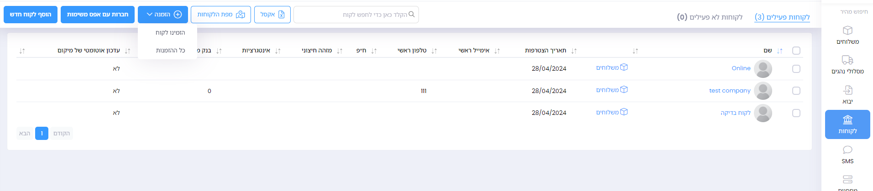Open the test company customer link
This screenshot has height=191, width=873.
[730, 91]
